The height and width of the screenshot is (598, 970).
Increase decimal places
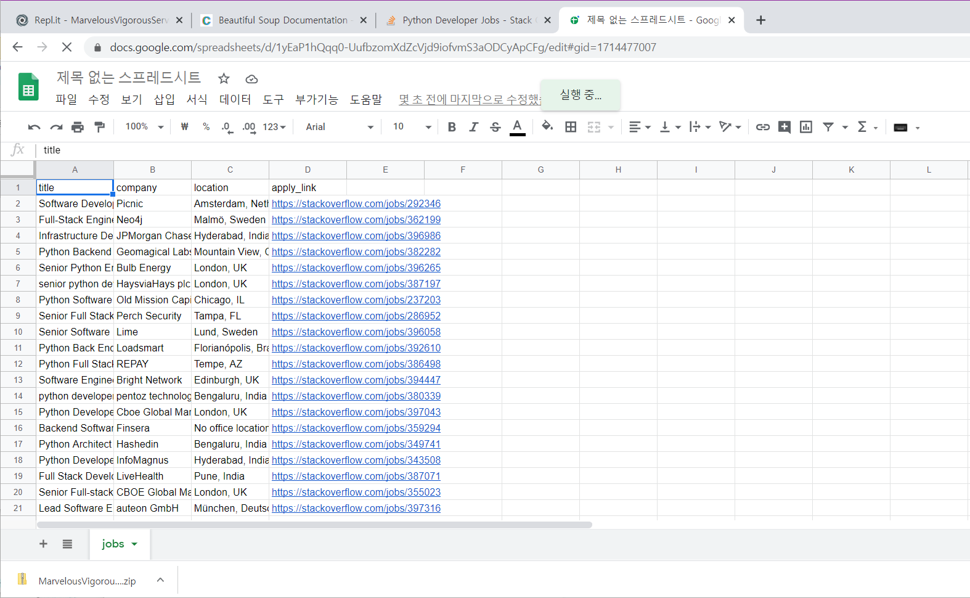249,127
